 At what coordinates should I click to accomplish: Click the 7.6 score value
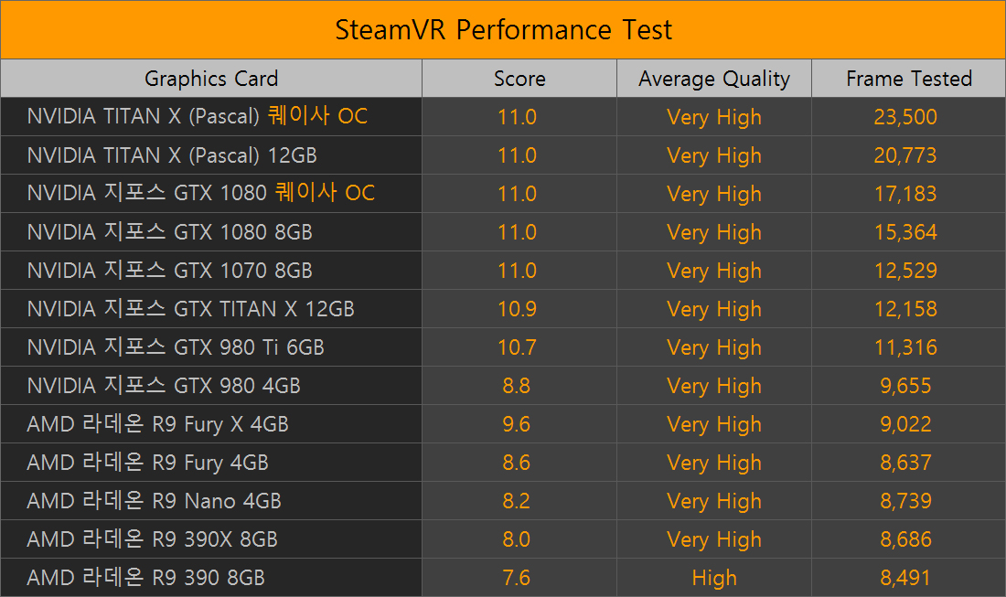tap(517, 579)
